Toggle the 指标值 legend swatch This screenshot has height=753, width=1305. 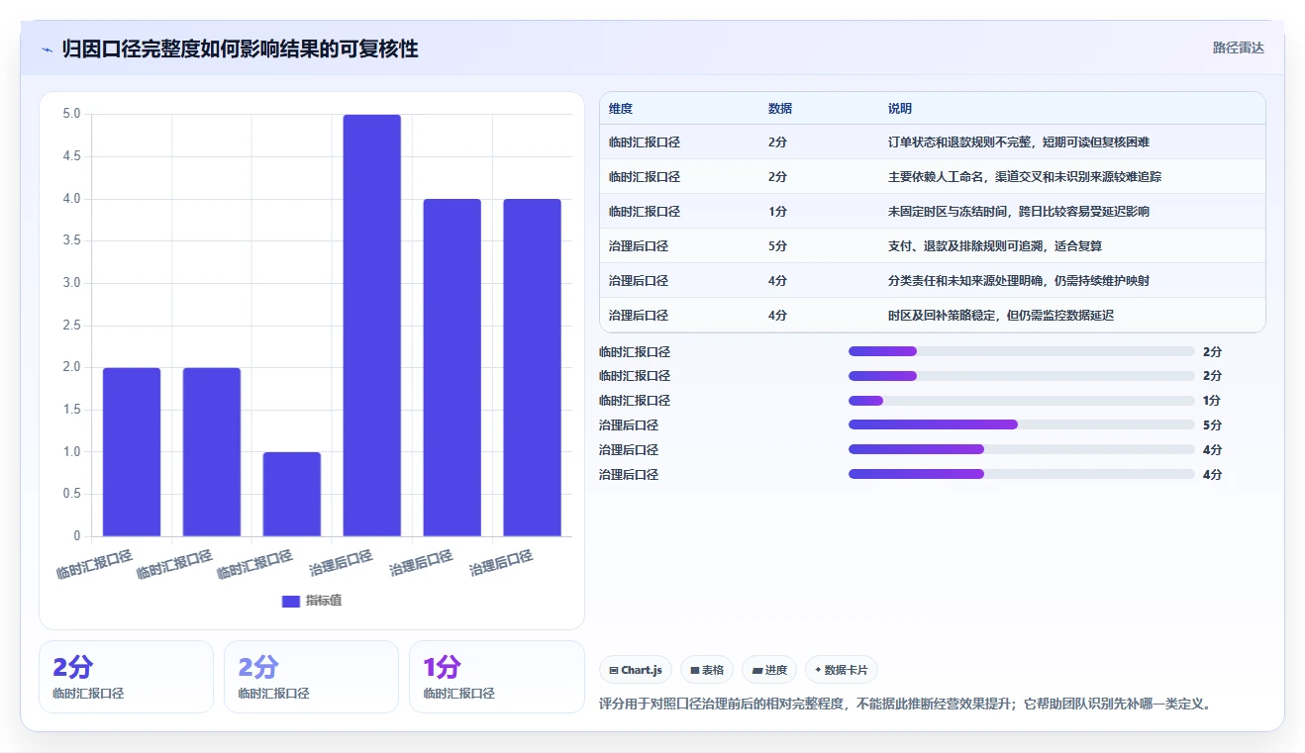pos(291,601)
